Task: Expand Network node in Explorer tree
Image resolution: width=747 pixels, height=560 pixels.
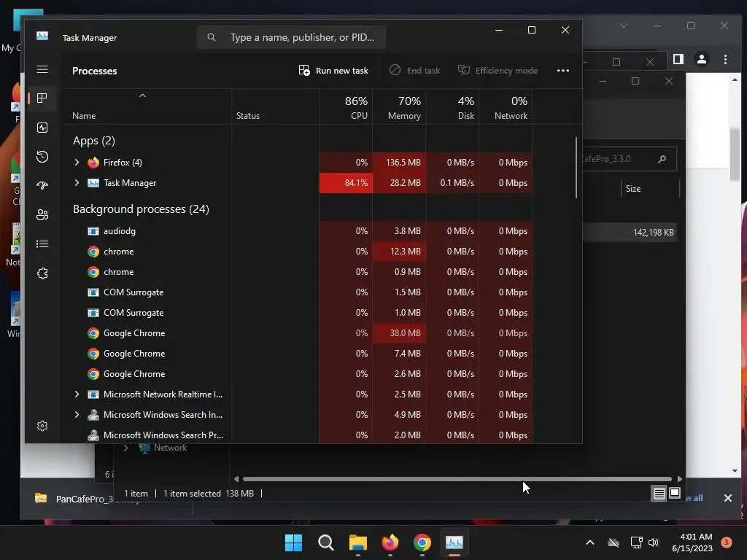Action: (125, 448)
